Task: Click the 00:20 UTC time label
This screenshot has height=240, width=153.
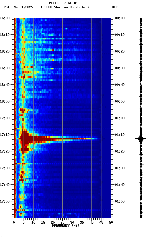Action: pos(120,51)
